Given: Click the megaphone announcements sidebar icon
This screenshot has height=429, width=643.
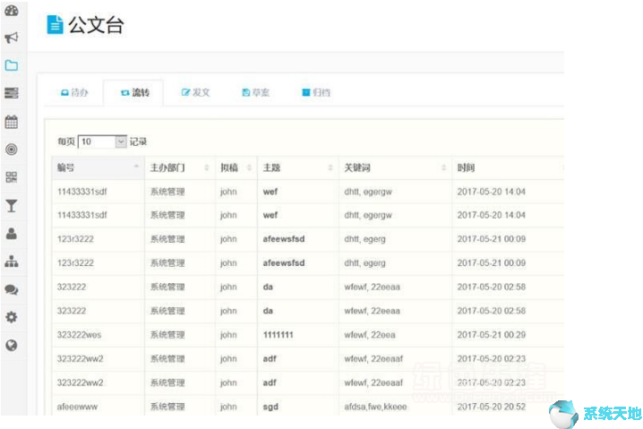Looking at the screenshot, I should pos(12,38).
